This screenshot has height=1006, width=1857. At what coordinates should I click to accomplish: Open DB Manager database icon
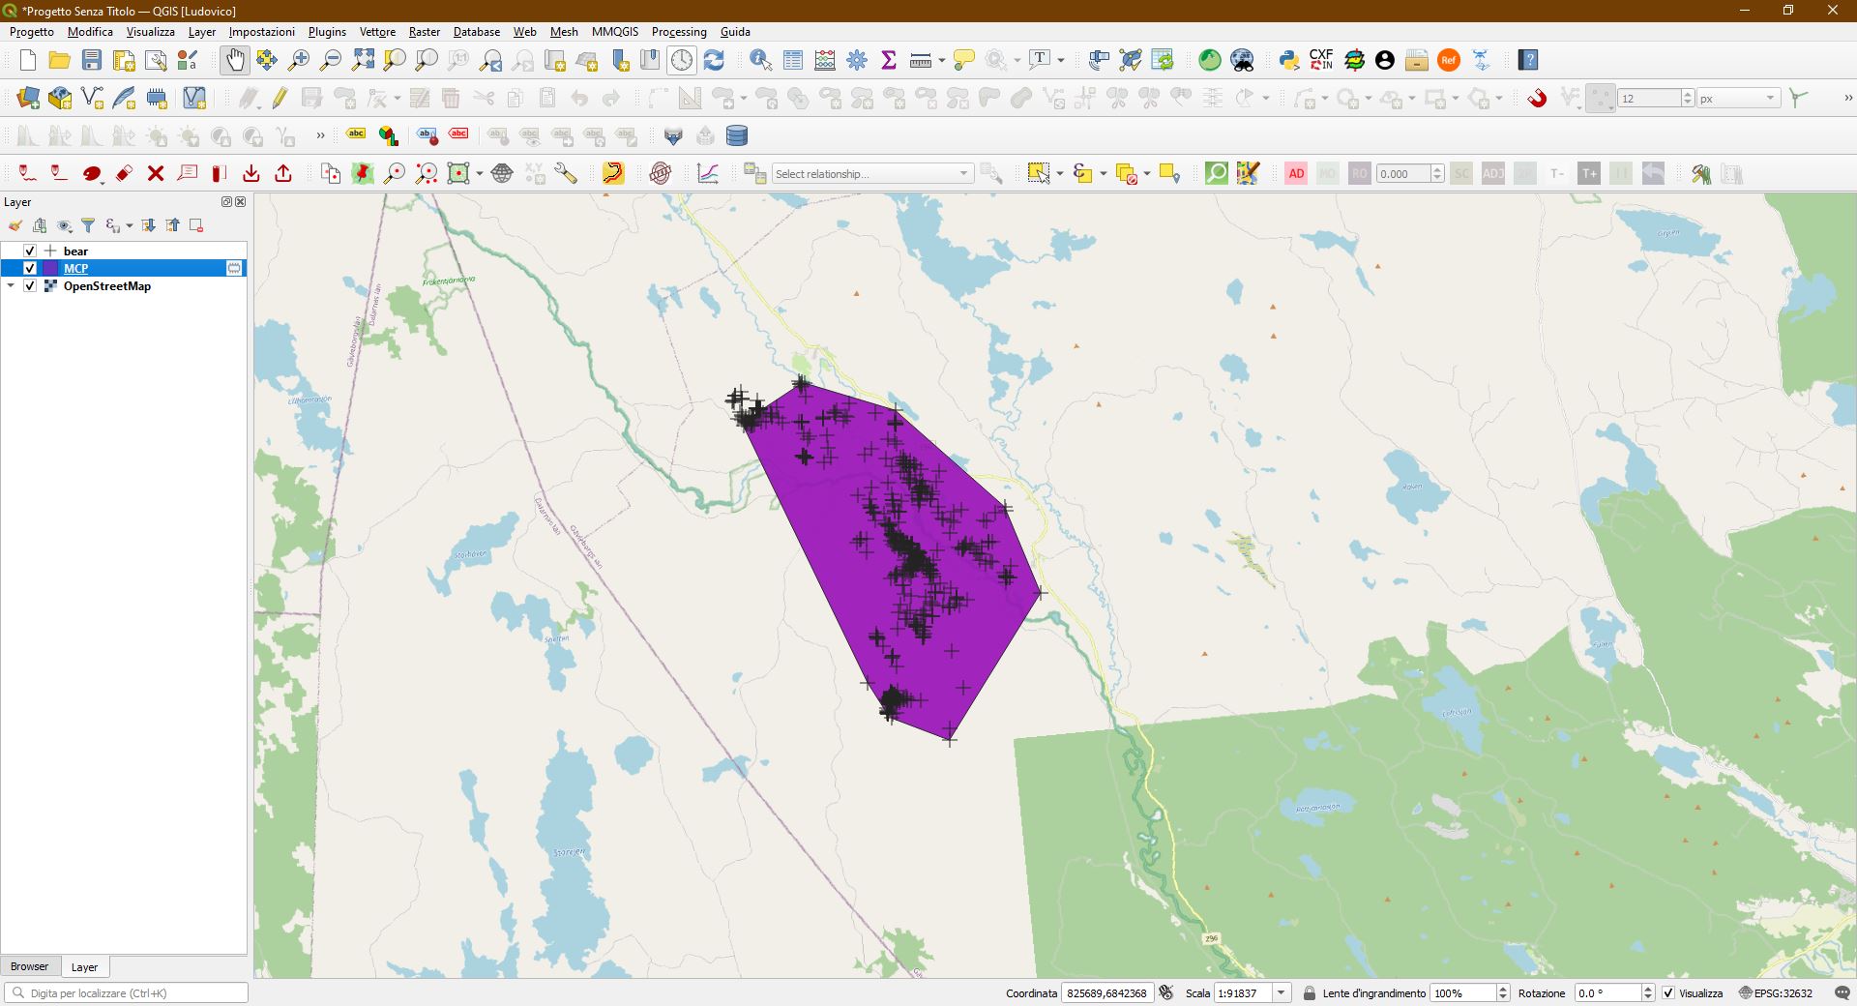(737, 135)
